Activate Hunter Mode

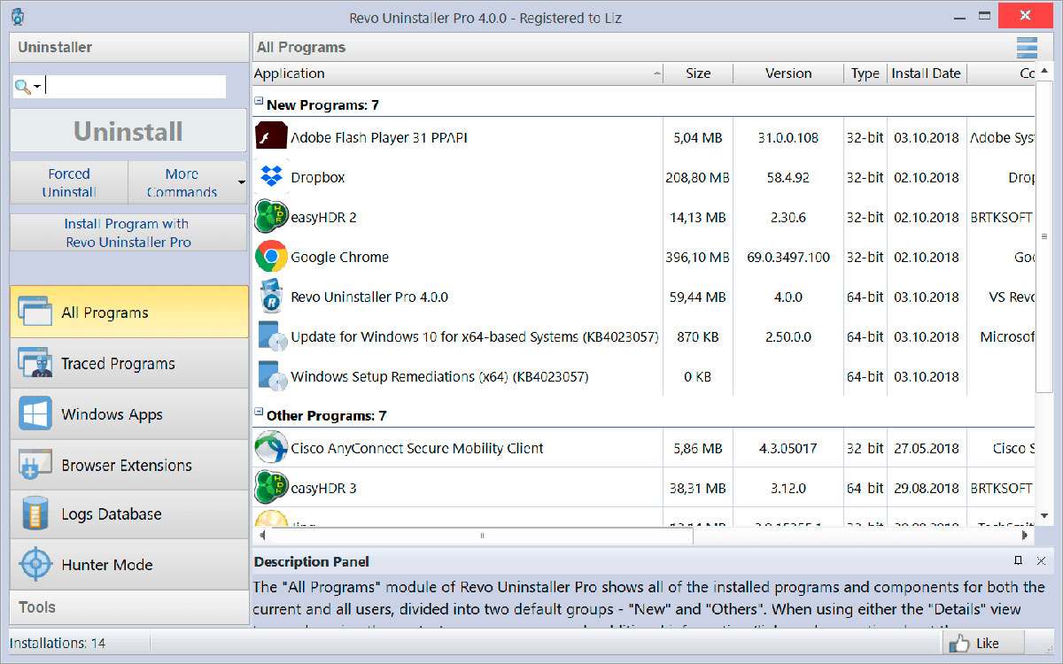click(129, 565)
